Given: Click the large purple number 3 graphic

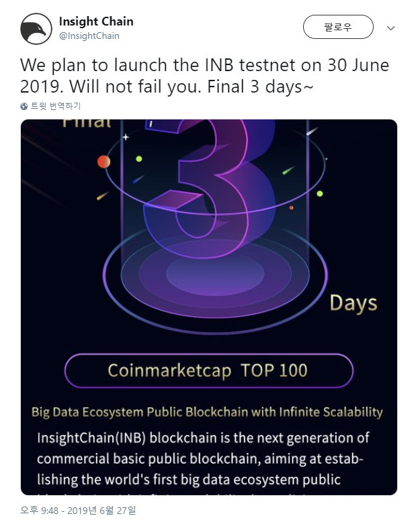Looking at the screenshot, I should [x=210, y=188].
